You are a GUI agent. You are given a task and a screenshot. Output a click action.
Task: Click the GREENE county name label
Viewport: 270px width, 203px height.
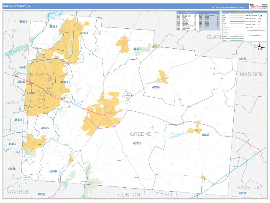[140, 134]
